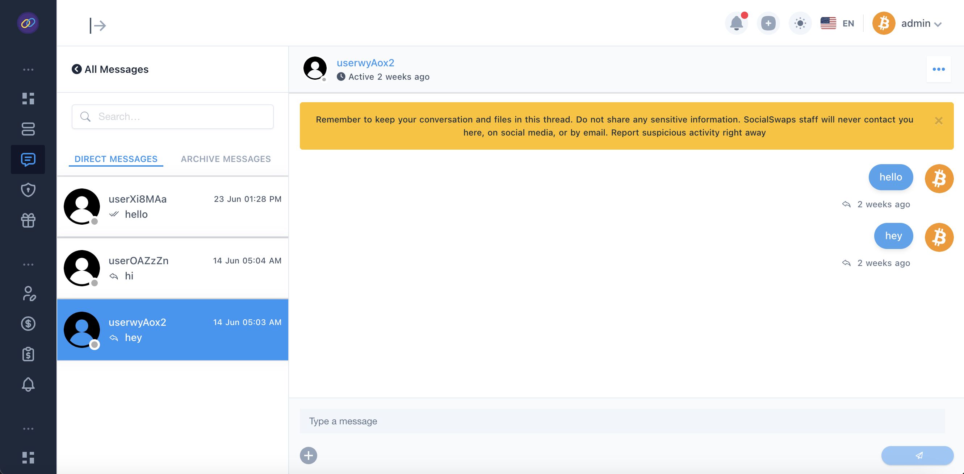Click the admin Bitcoin avatar in header

coord(884,23)
